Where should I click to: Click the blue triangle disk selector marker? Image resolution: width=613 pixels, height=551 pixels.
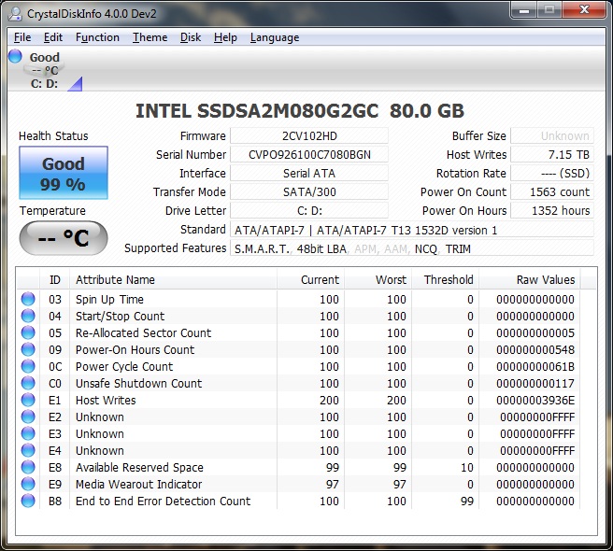75,84
